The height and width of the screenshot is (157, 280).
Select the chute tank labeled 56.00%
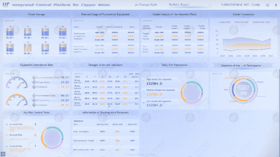click(x=10, y=32)
